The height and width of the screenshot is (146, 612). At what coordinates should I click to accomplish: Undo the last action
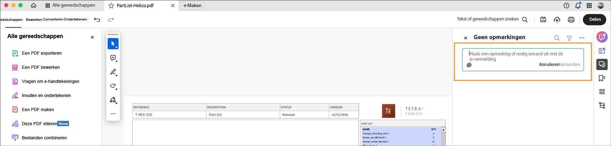coord(97,19)
